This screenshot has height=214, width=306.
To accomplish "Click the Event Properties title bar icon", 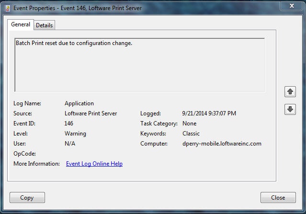I will (7, 8).
